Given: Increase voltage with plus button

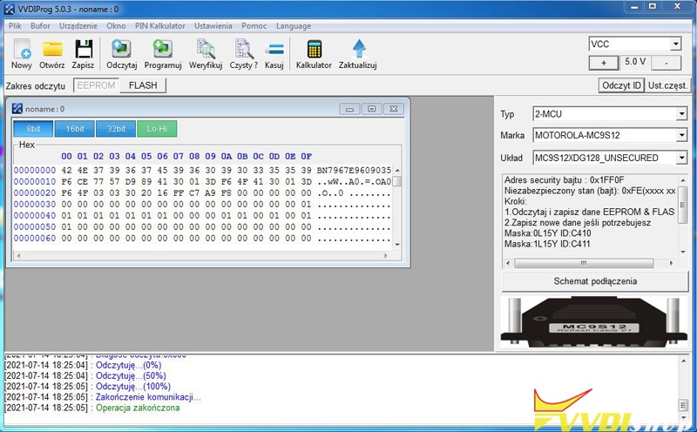Looking at the screenshot, I should tap(603, 63).
